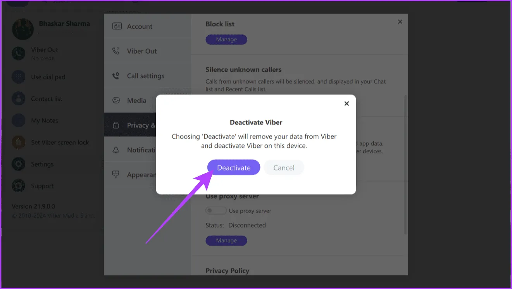This screenshot has height=289, width=512.
Task: Switch to Viber Out settings tab
Action: [141, 51]
